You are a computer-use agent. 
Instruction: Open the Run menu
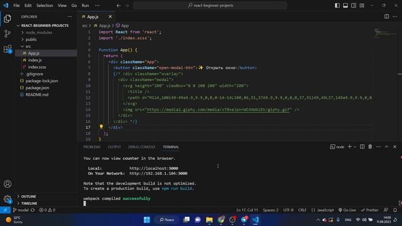click(85, 6)
